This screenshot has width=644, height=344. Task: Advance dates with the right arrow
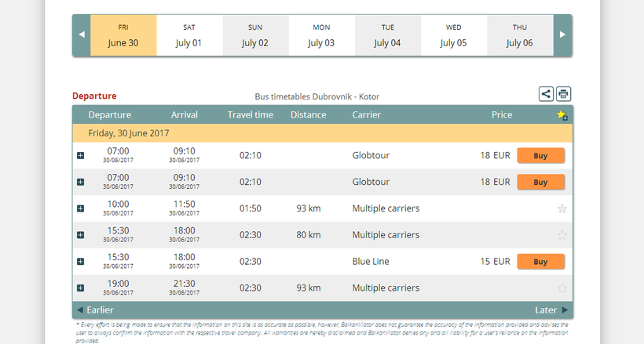tap(562, 35)
